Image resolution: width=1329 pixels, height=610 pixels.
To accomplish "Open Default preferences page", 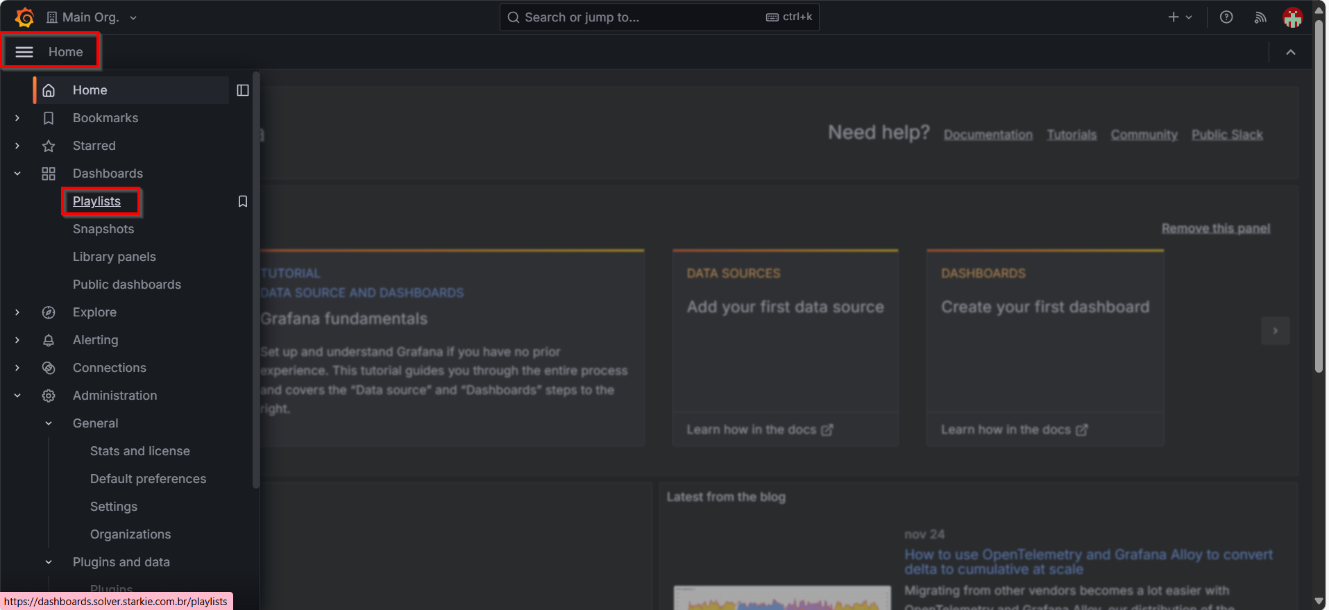I will click(149, 479).
